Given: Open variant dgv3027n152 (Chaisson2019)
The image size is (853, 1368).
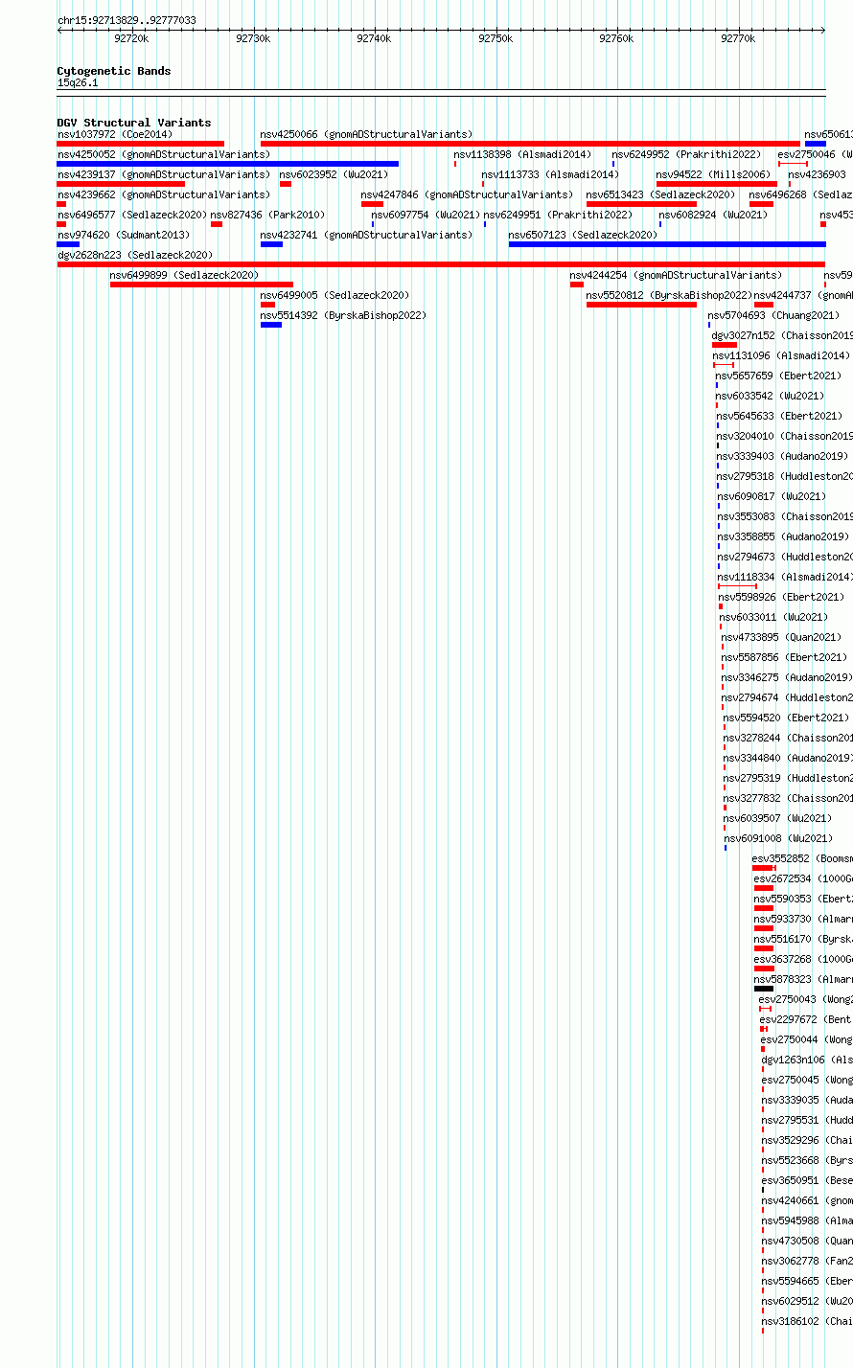Looking at the screenshot, I should click(782, 335).
